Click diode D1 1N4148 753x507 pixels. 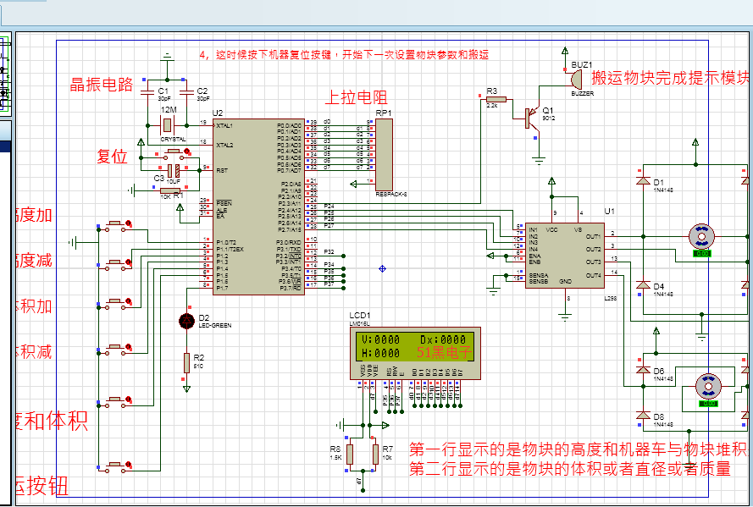point(643,181)
